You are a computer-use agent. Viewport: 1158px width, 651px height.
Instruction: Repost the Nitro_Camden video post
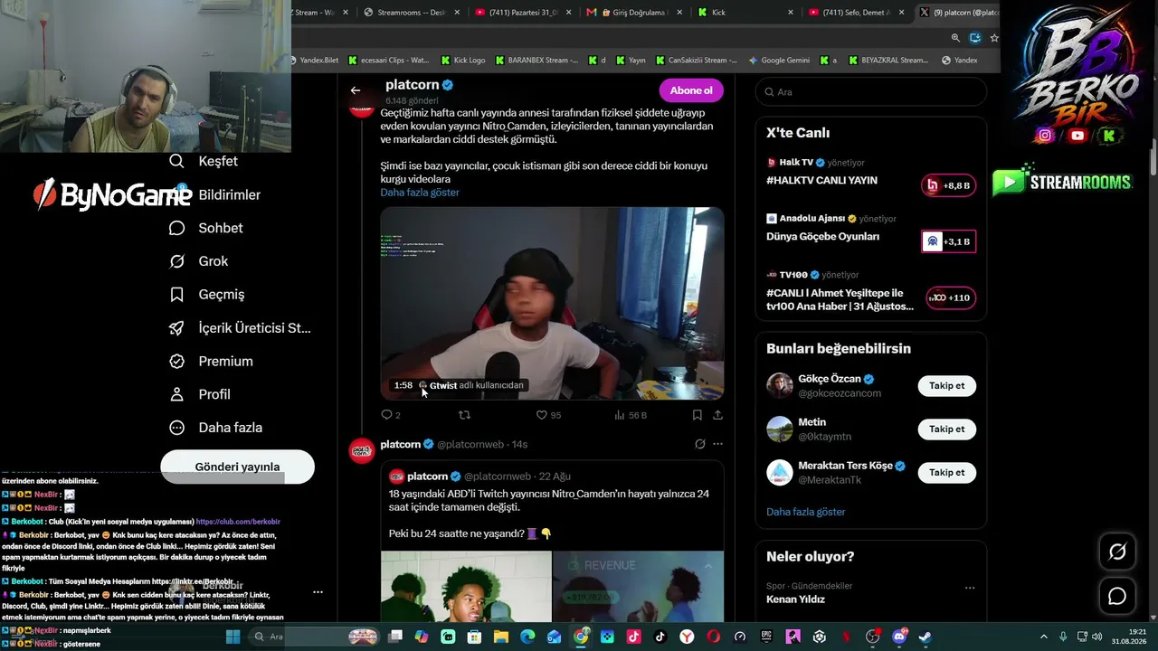(464, 415)
